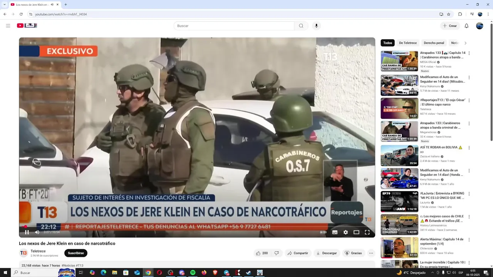The height and width of the screenshot is (277, 493).
Task: Click the page vertical scrollbar
Action: (491, 82)
